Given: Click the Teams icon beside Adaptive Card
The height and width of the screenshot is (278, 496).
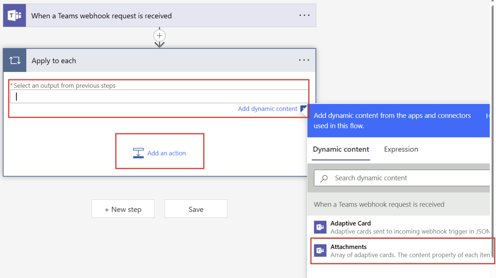Looking at the screenshot, I should (320, 227).
